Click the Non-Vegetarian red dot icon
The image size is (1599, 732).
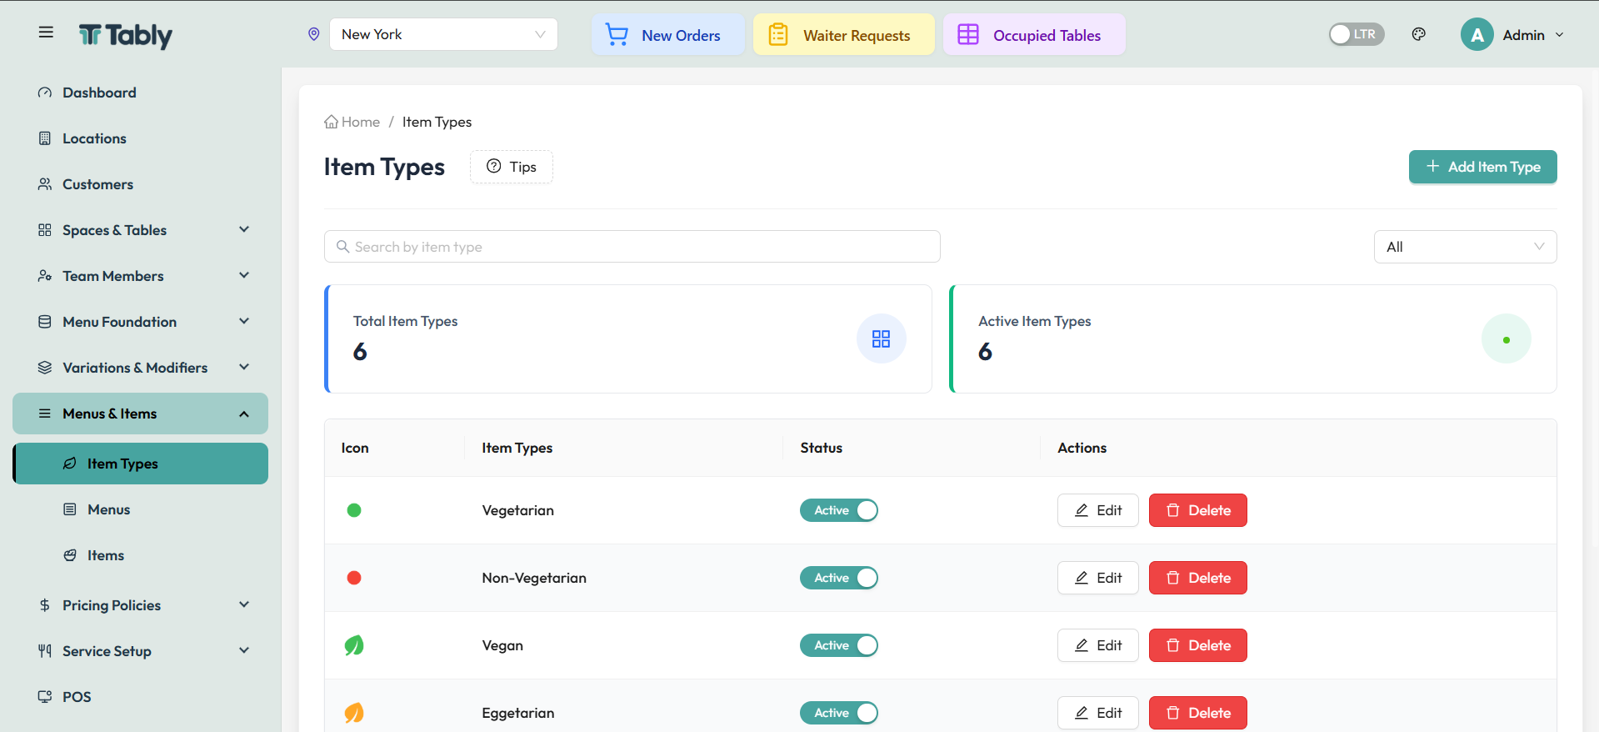pyautogui.click(x=354, y=578)
